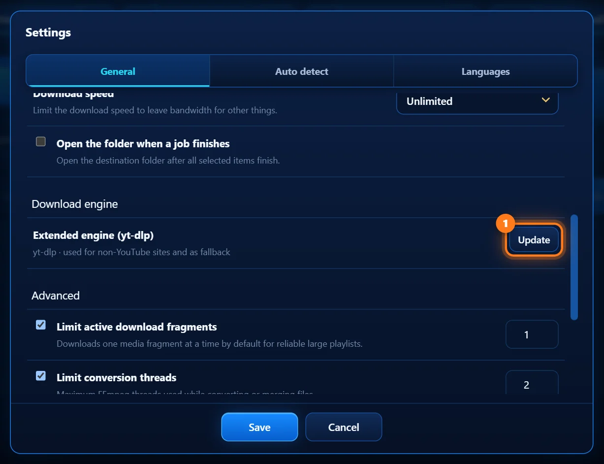Click the Download engine section heading

[75, 204]
